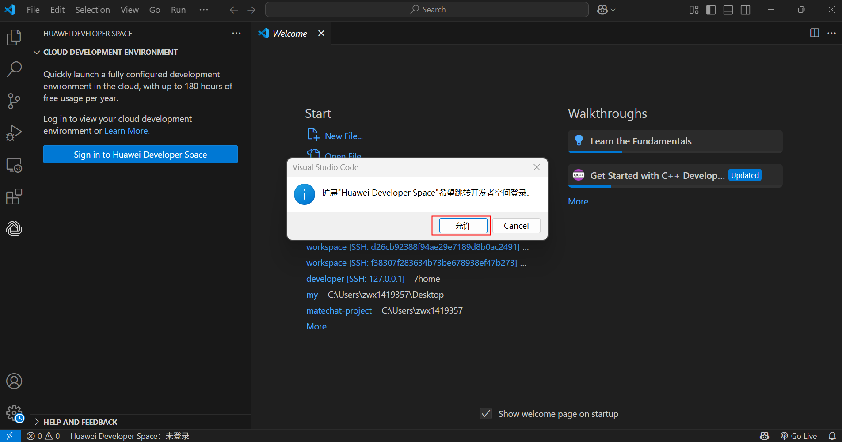Click the Copilot status icon in status bar

(764, 436)
